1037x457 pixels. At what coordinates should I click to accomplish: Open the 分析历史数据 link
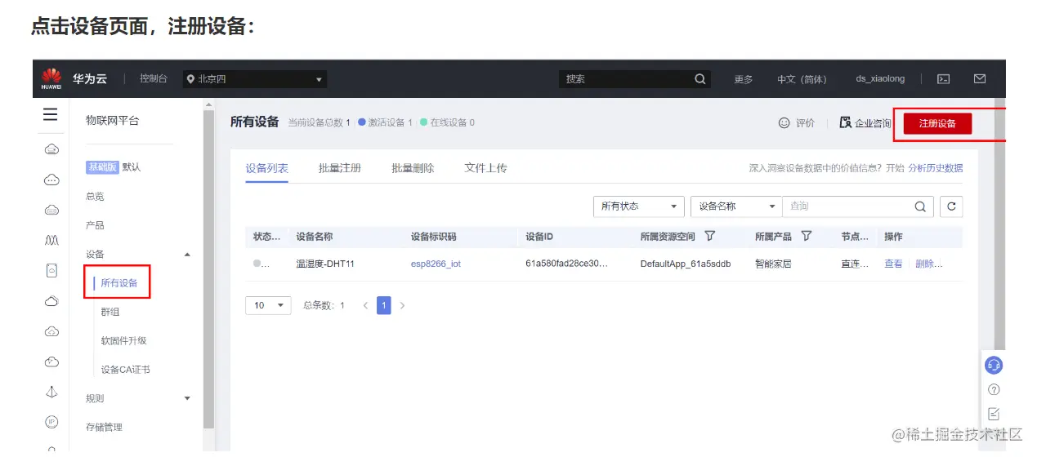[935, 168]
